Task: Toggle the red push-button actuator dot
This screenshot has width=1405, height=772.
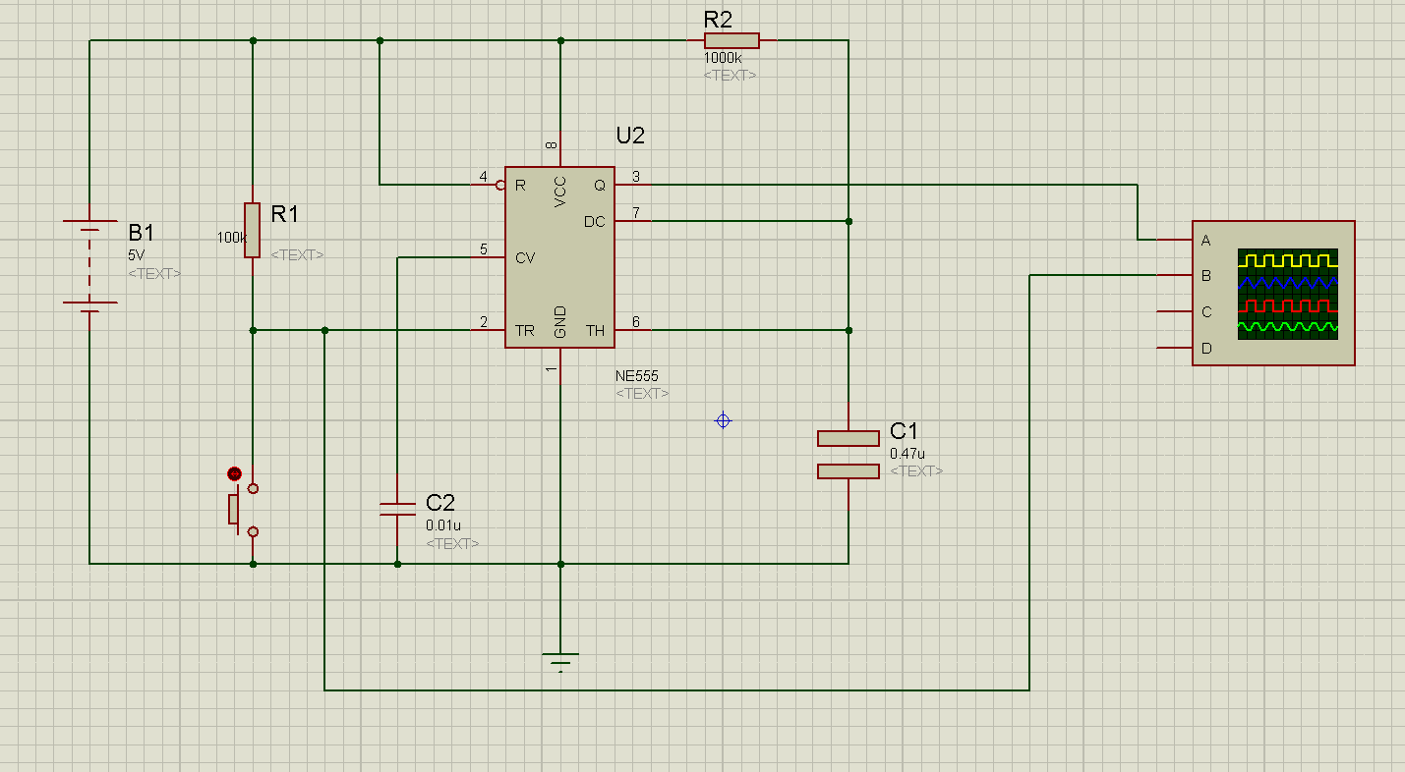Action: coord(234,474)
